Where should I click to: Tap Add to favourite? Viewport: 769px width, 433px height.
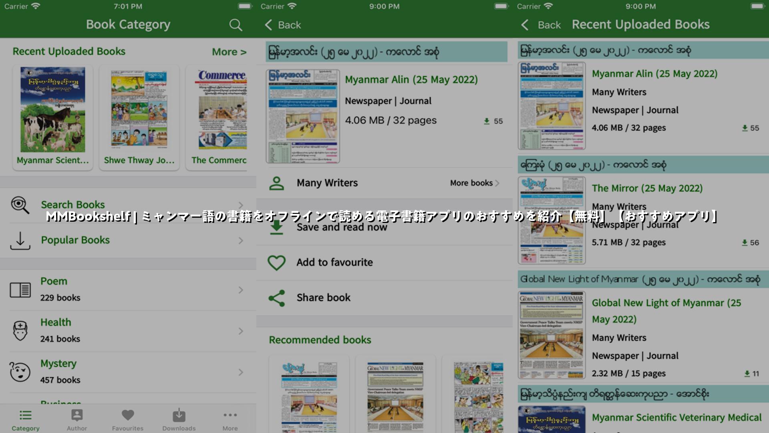click(x=335, y=263)
